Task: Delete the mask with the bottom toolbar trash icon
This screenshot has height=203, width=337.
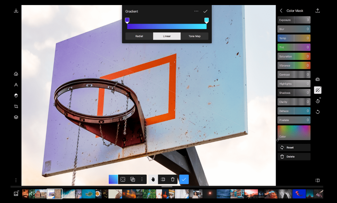Action: coord(173,179)
